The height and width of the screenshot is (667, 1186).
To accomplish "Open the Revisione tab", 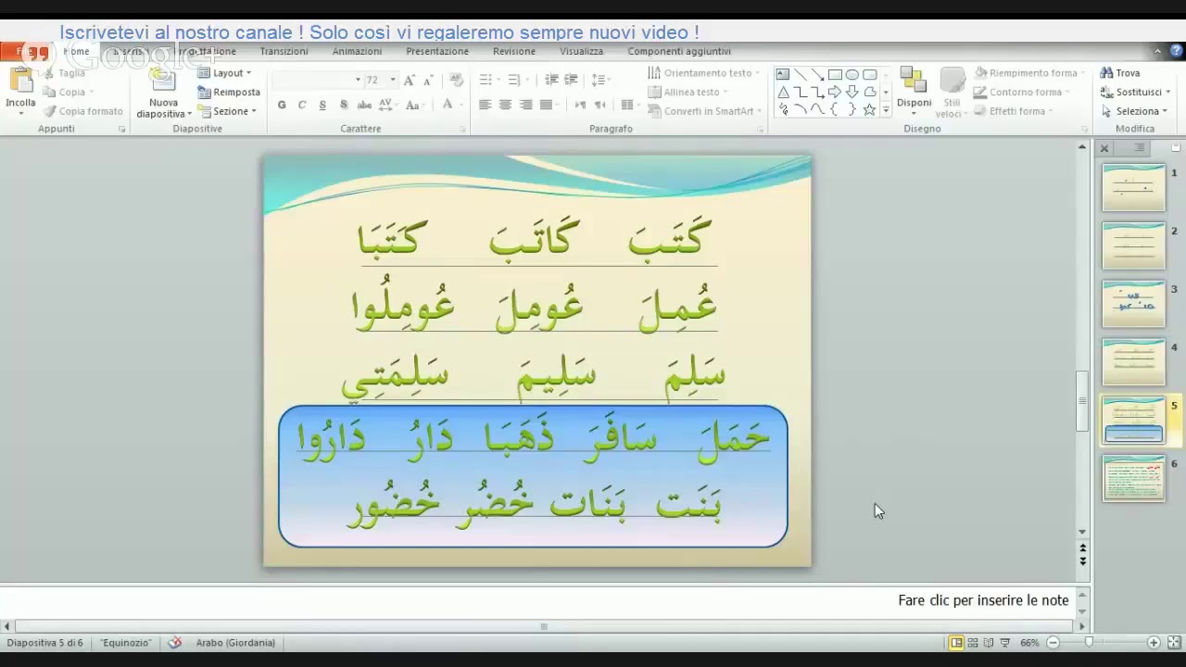I will [514, 52].
